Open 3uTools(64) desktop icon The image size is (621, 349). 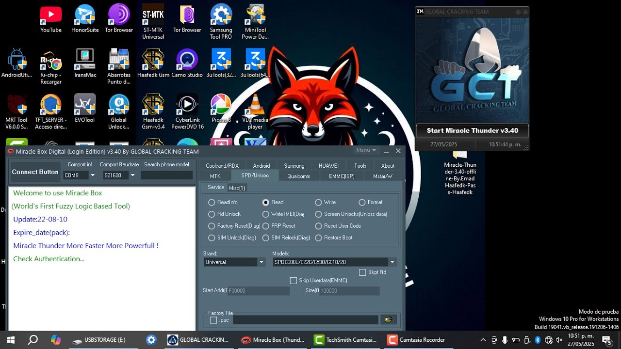tap(255, 63)
